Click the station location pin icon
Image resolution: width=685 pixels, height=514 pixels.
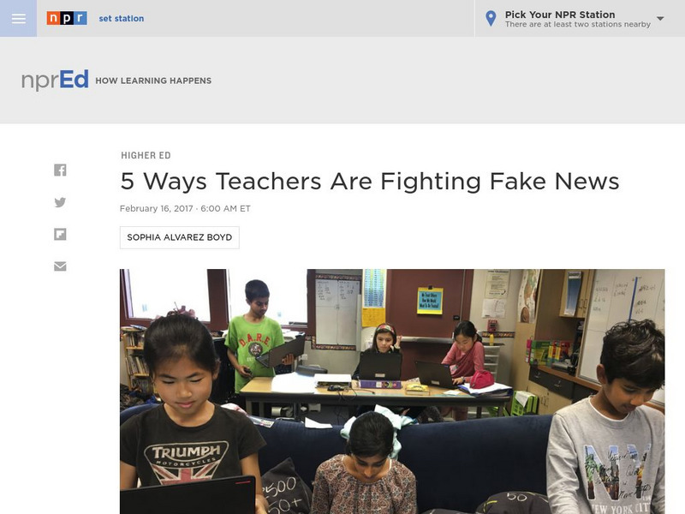click(491, 18)
